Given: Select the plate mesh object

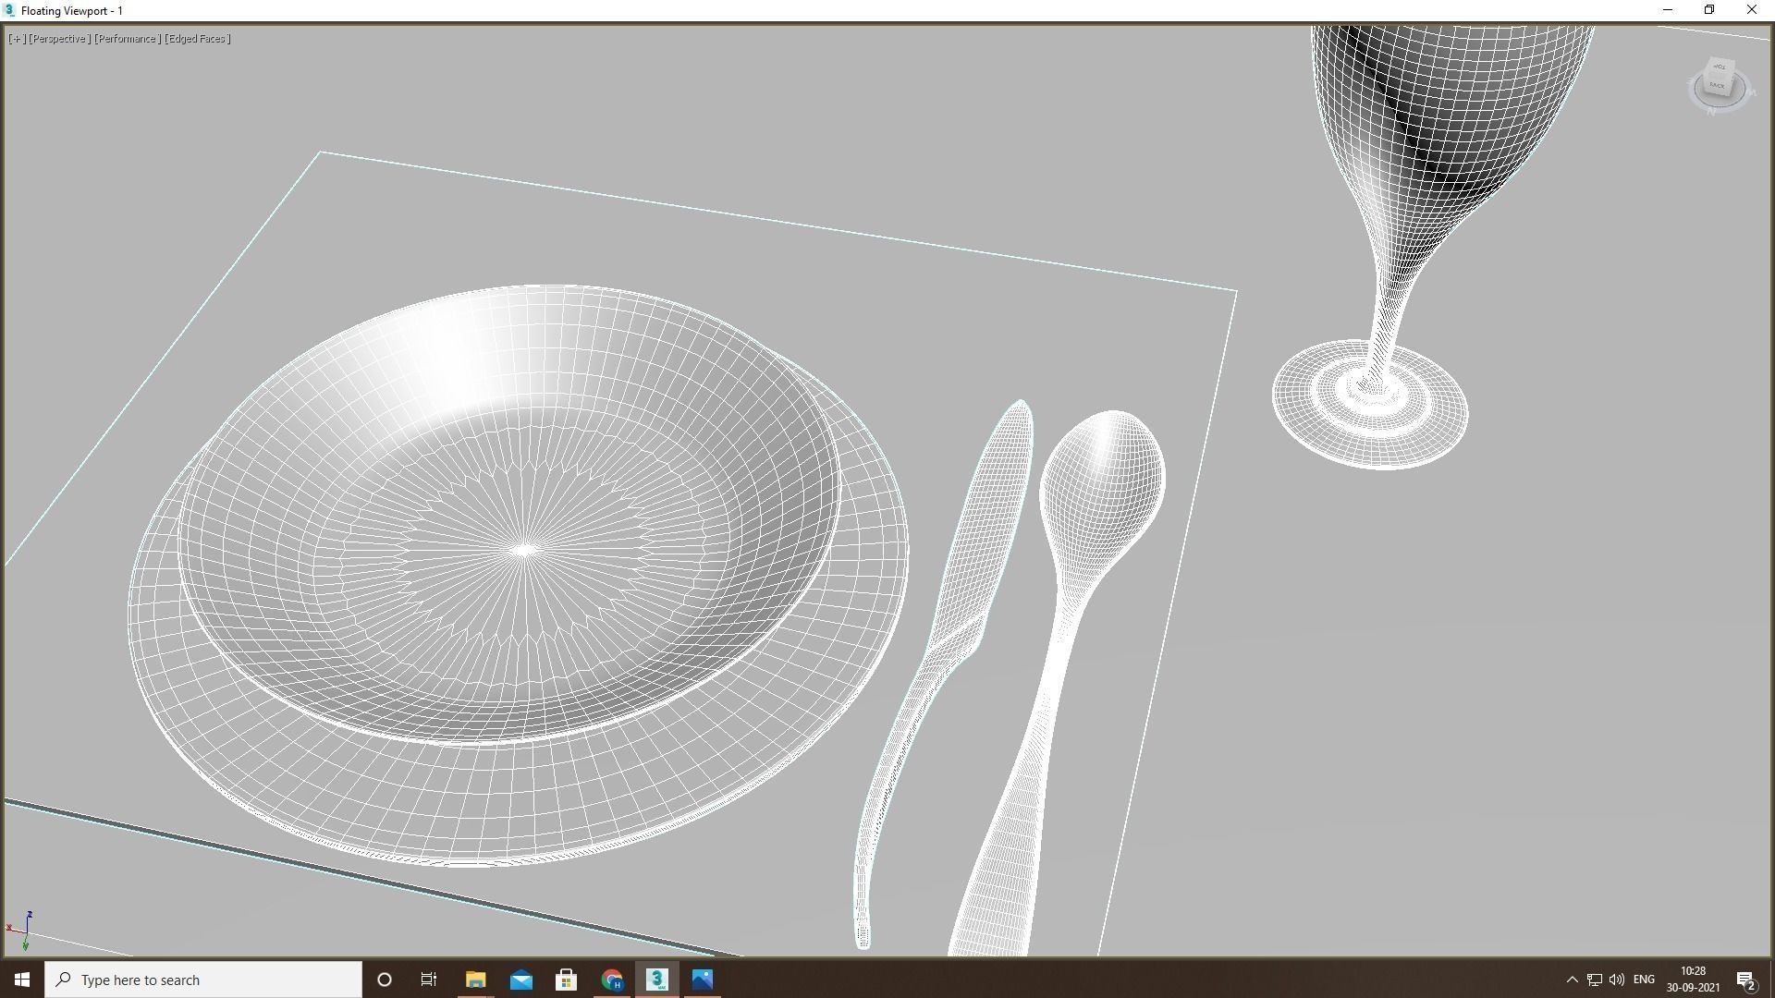Looking at the screenshot, I should click(518, 575).
